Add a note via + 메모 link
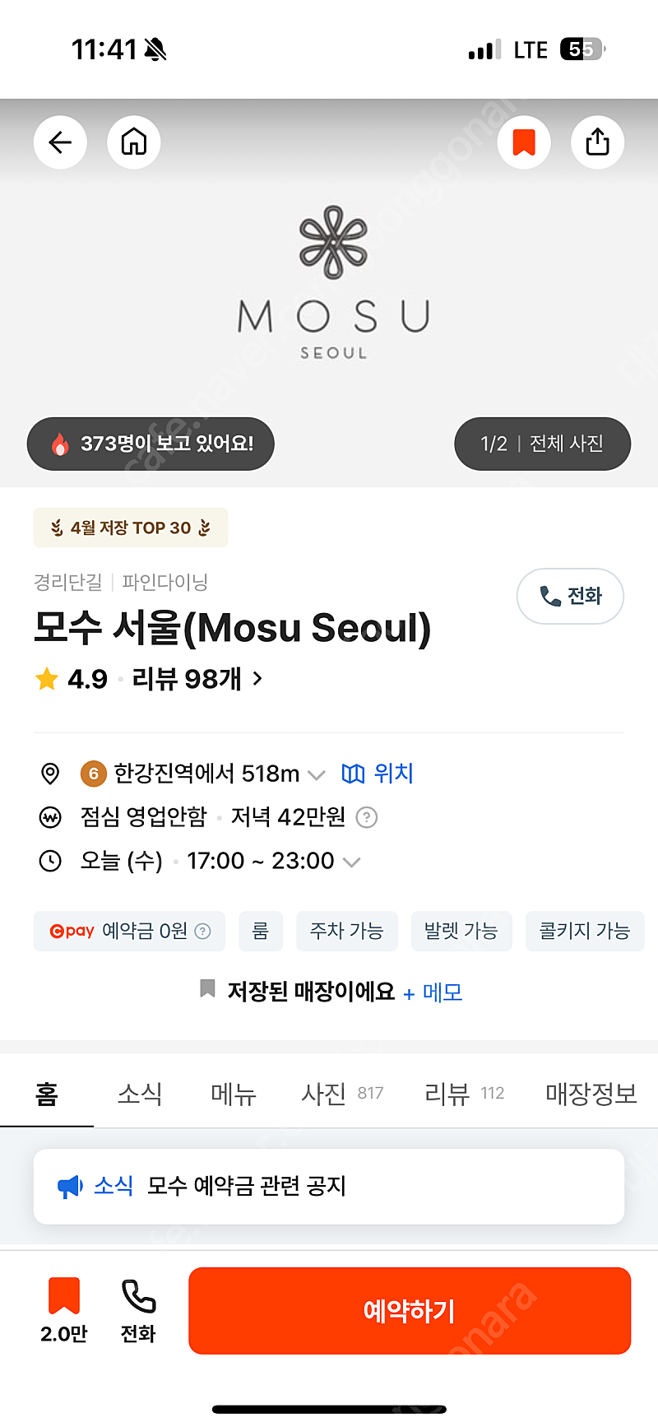 click(x=433, y=992)
